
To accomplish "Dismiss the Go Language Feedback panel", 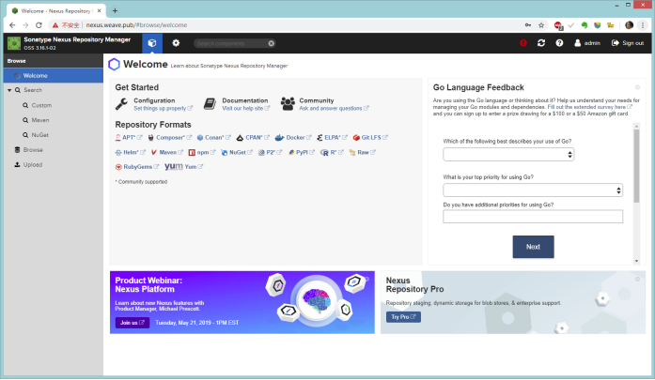I will pos(637,87).
